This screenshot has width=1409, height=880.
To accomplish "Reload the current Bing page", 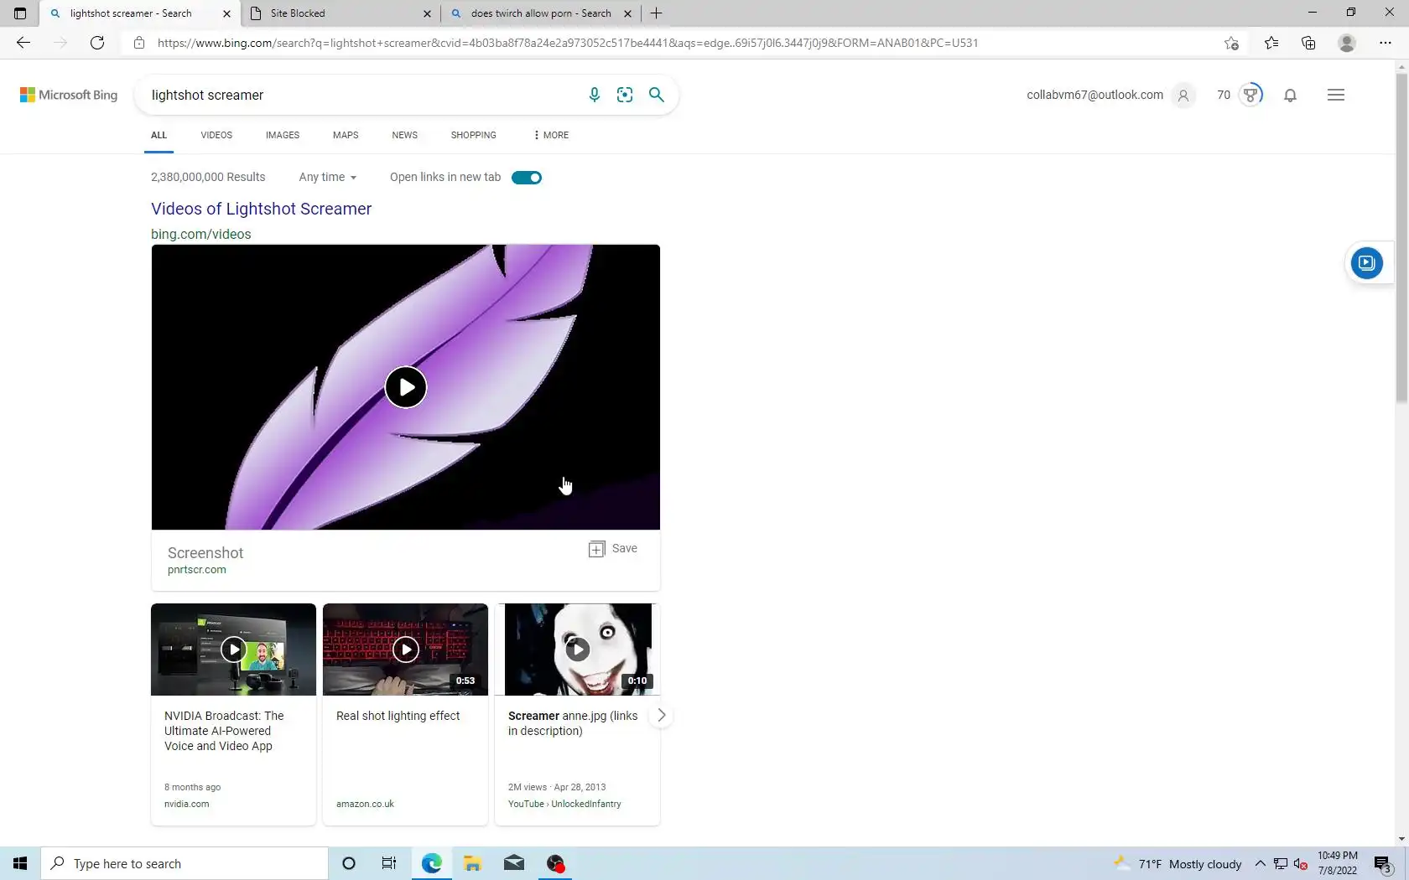I will 97,43.
